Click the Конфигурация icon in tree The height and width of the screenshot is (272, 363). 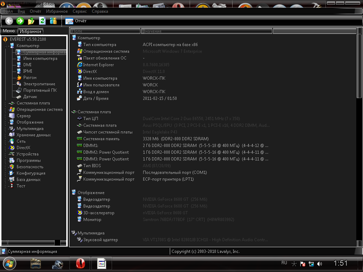(x=12, y=173)
